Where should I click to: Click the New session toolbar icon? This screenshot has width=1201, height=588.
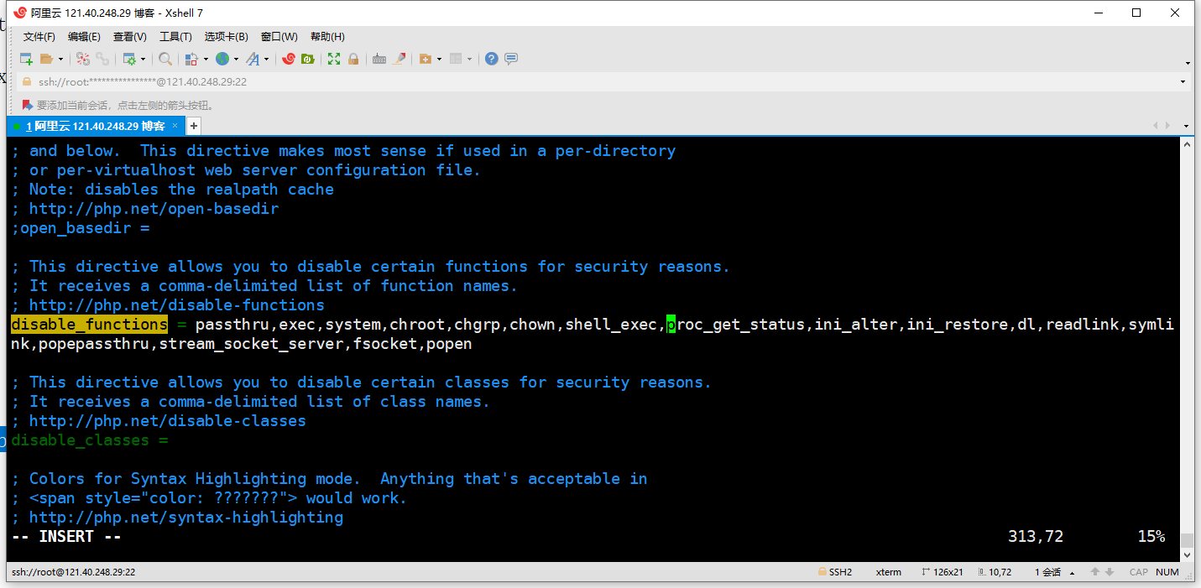pyautogui.click(x=26, y=59)
